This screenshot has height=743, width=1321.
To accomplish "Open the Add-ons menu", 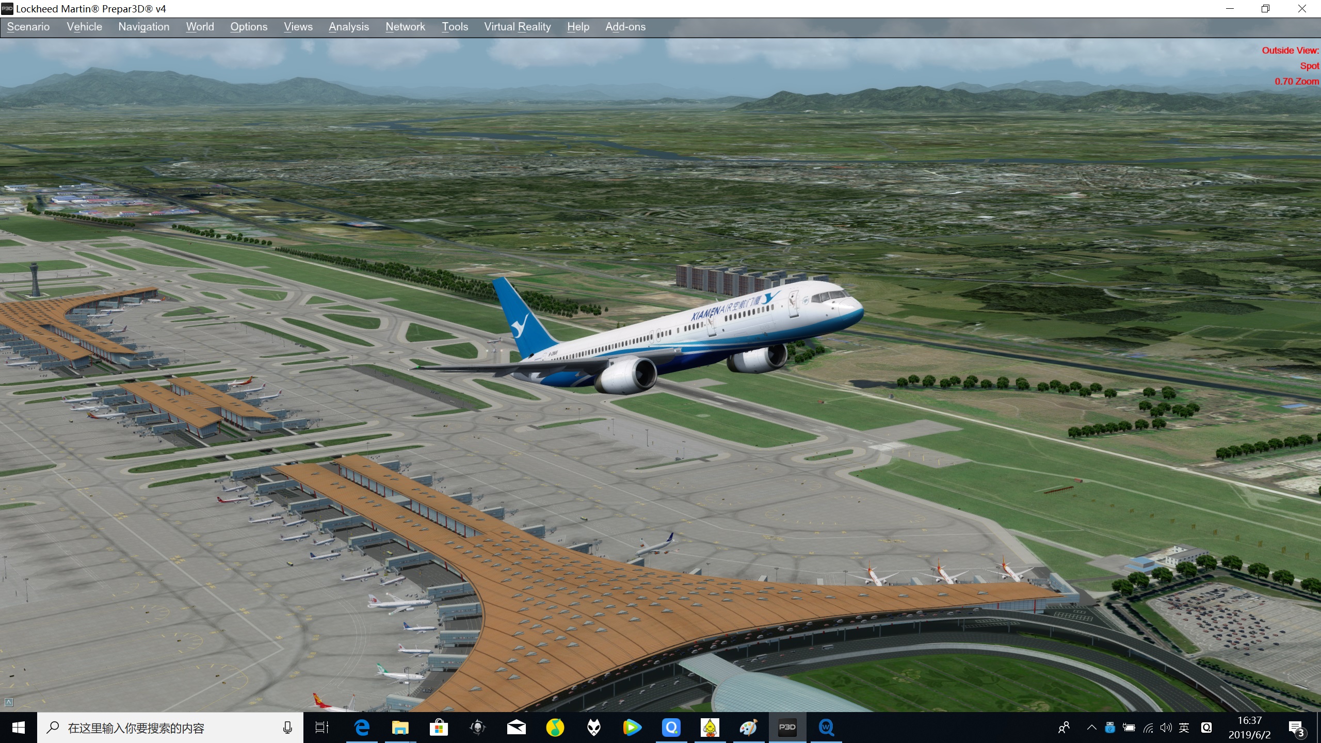I will coord(624,26).
